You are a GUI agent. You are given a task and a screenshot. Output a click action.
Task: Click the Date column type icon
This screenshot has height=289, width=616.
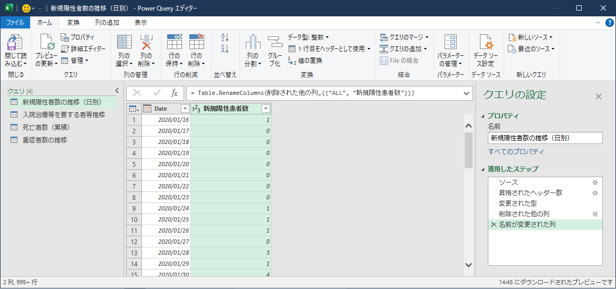coord(147,109)
